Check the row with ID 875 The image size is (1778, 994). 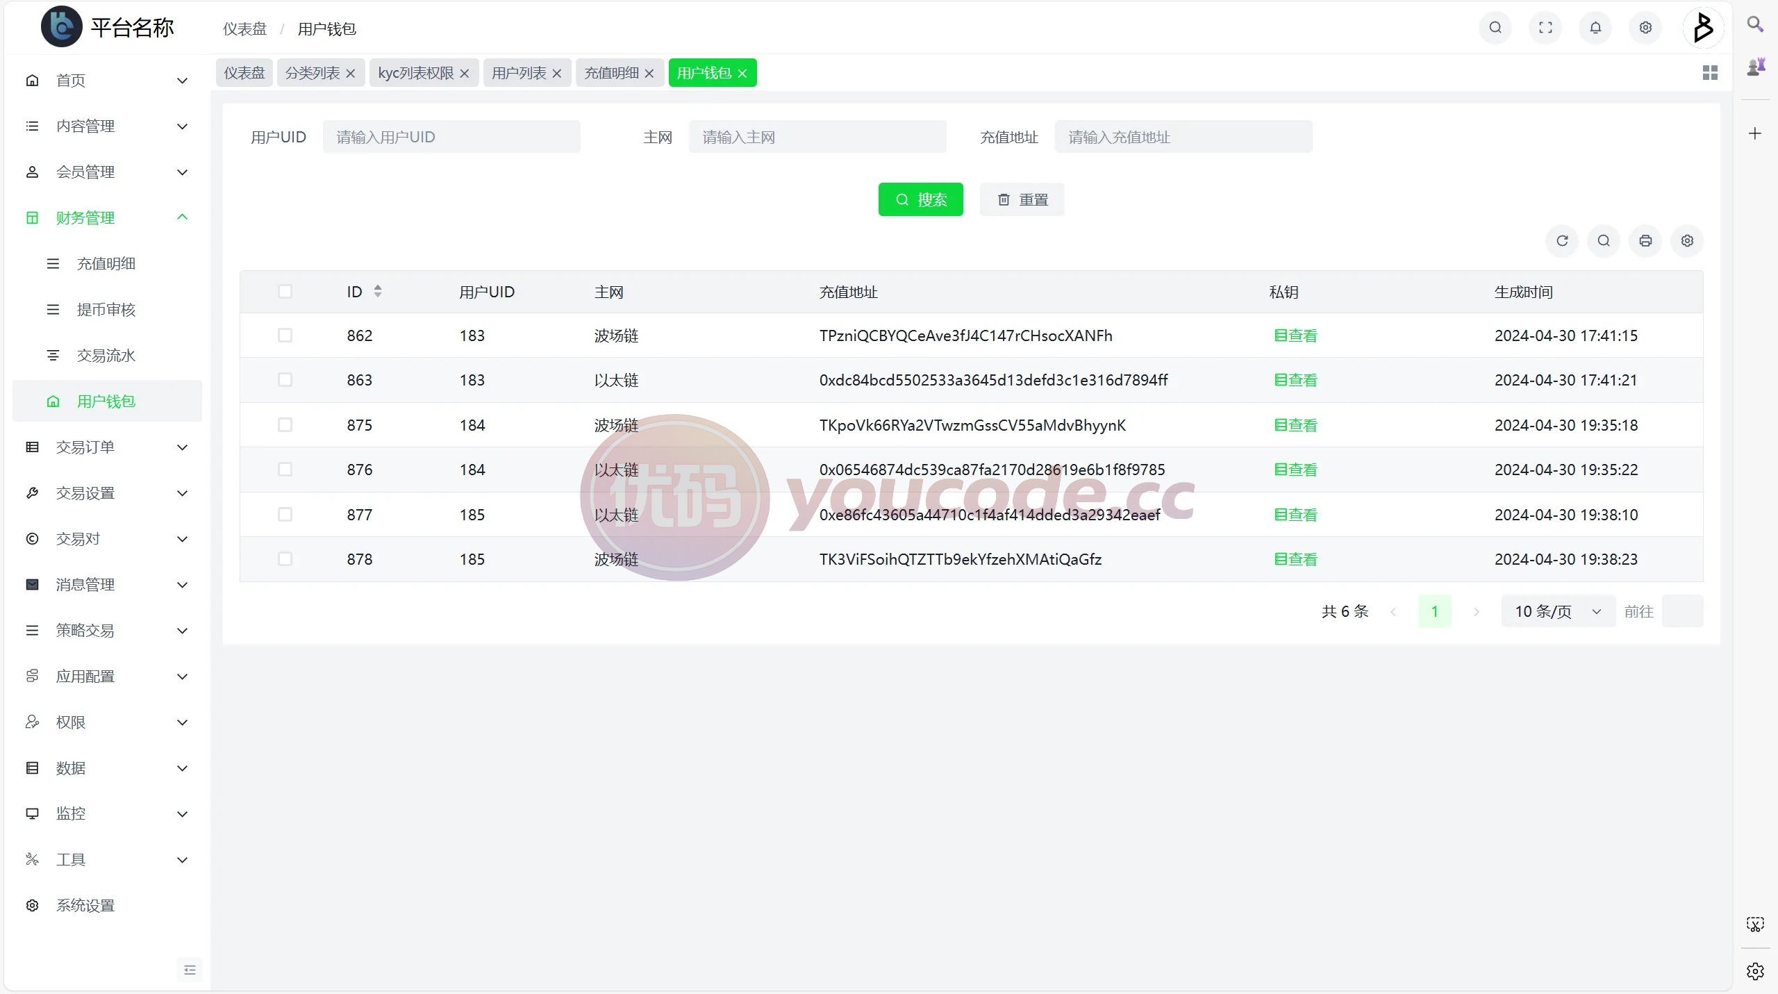click(285, 425)
